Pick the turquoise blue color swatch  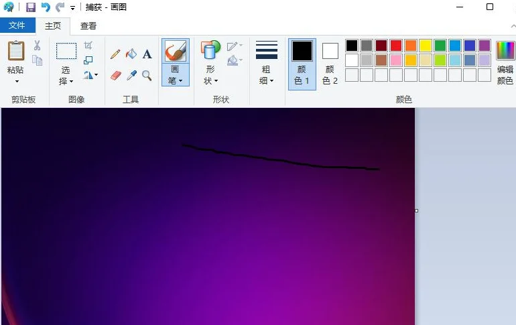pos(455,46)
